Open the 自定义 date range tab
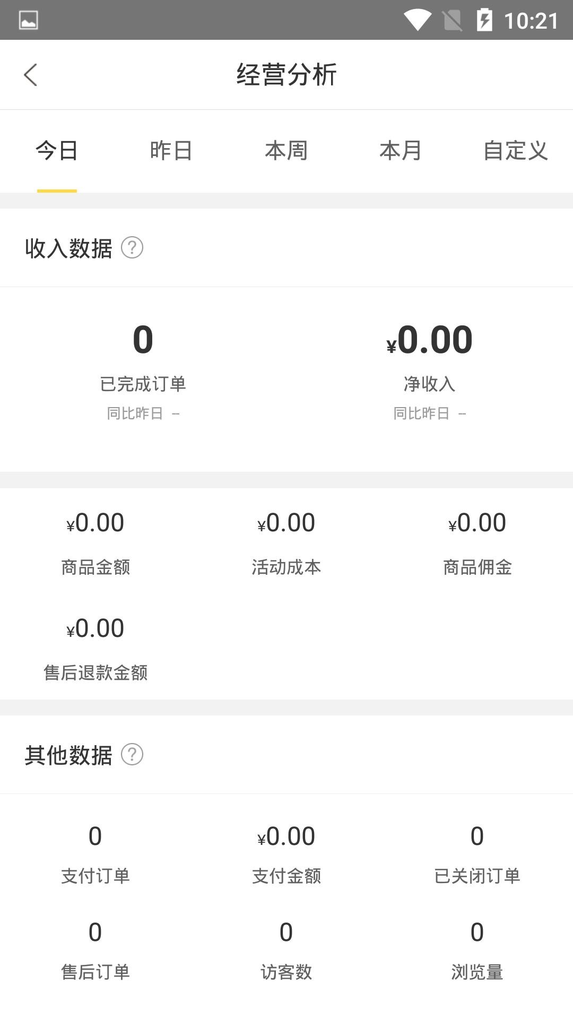 515,151
